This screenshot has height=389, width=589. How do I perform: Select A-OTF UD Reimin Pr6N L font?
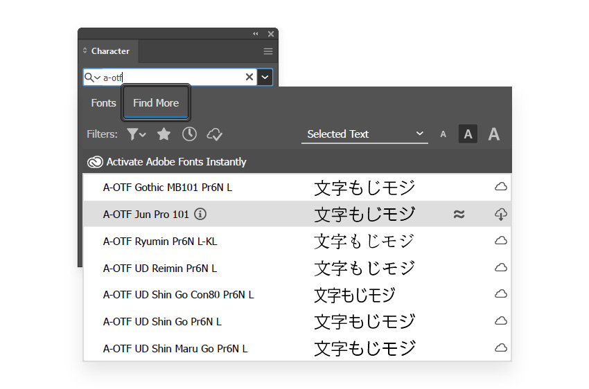coord(160,268)
